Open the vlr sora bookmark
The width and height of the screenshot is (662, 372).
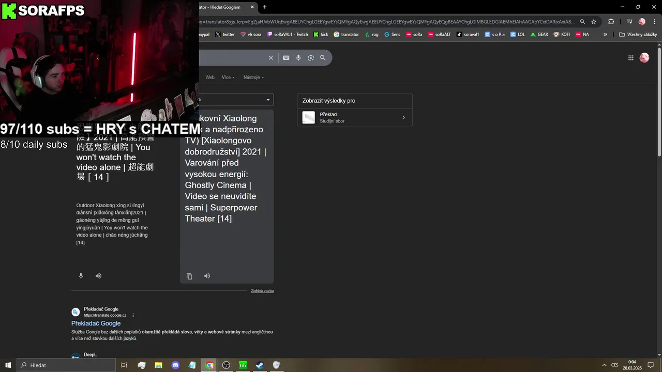(x=251, y=35)
